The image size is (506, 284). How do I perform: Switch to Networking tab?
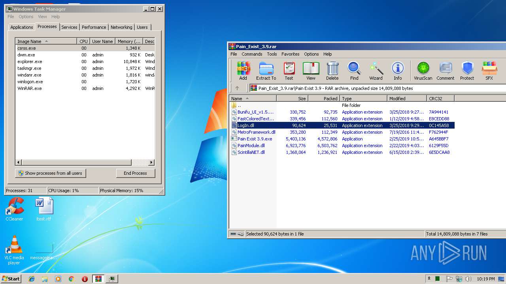tap(121, 27)
